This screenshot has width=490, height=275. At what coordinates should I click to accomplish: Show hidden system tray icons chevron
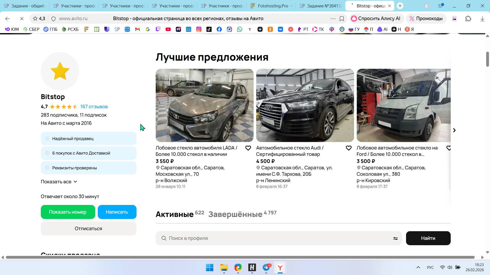pos(418,267)
